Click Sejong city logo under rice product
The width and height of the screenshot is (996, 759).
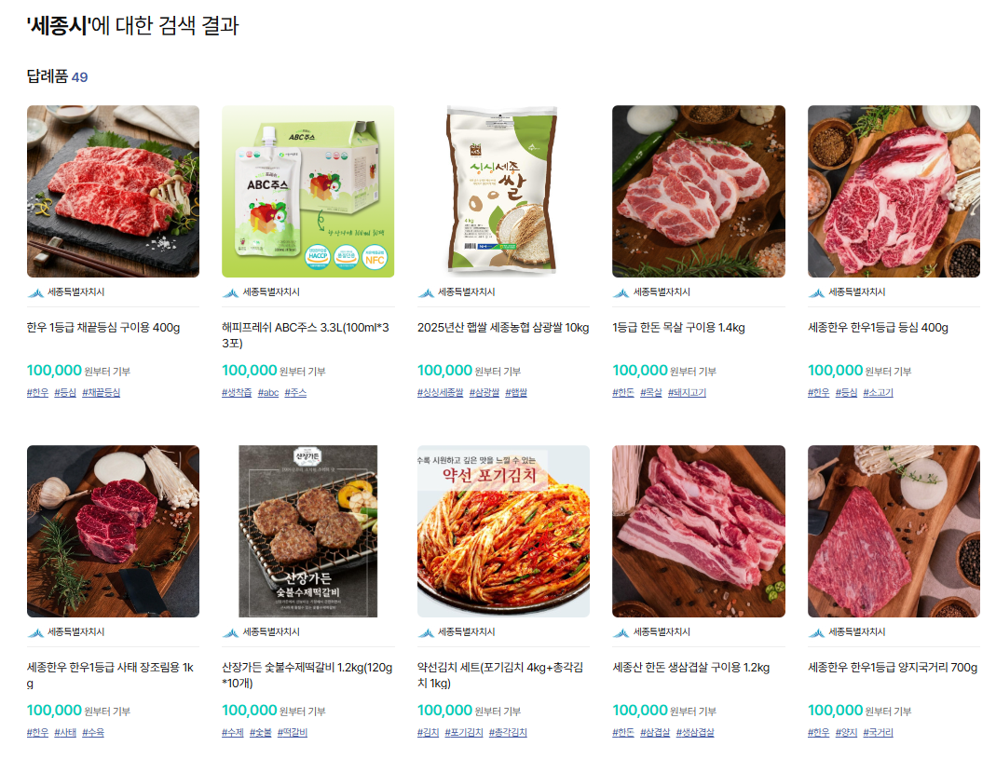[426, 292]
